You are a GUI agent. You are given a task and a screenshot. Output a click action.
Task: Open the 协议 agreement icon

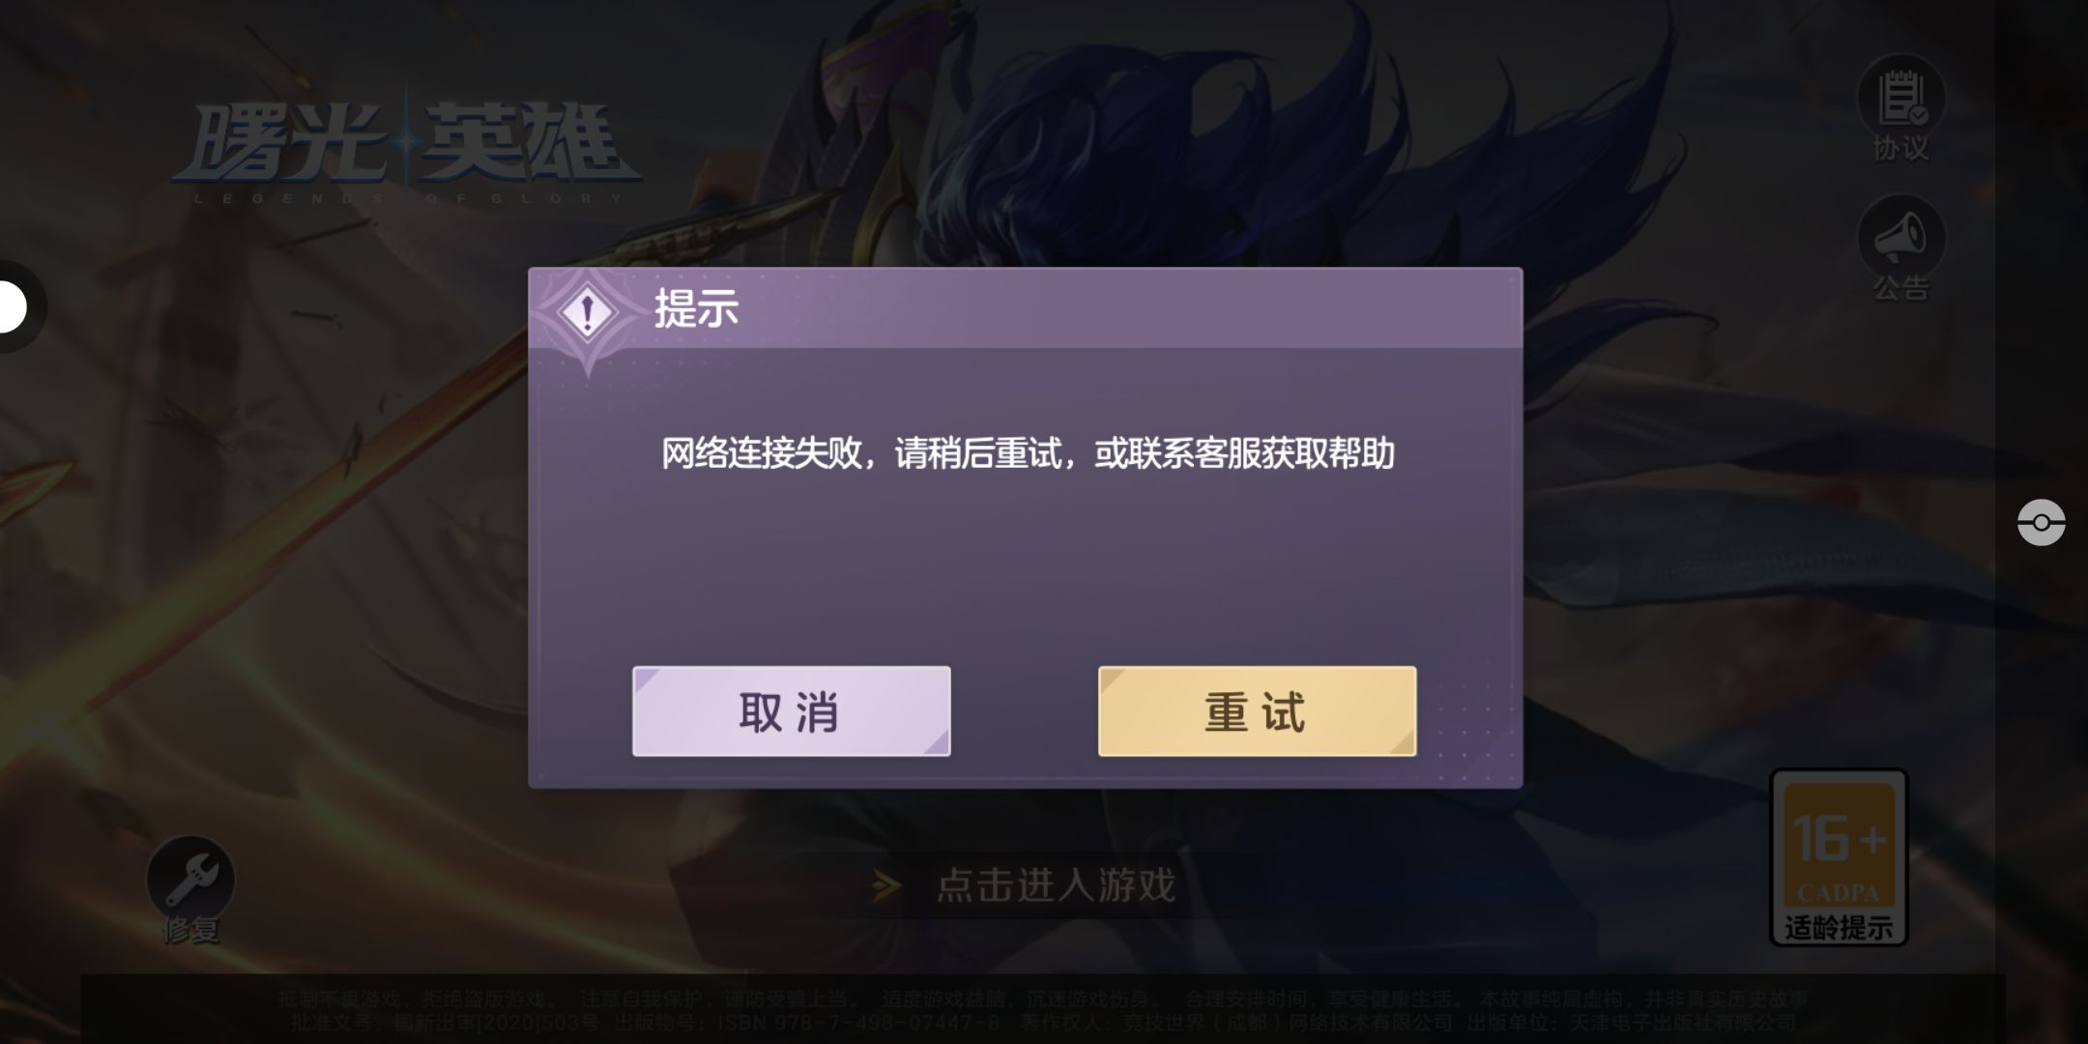click(1901, 98)
